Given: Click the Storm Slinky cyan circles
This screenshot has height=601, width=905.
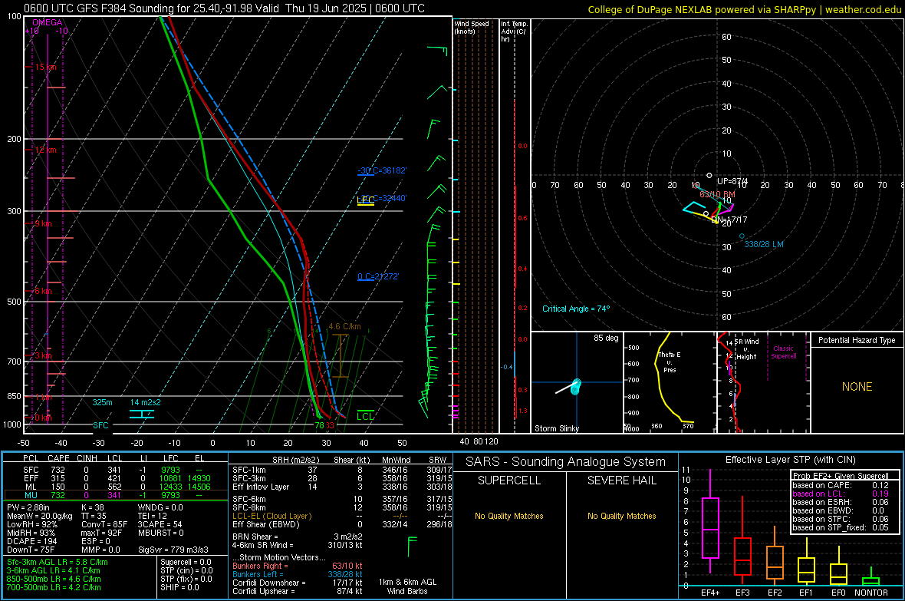Looking at the screenshot, I should coord(575,387).
